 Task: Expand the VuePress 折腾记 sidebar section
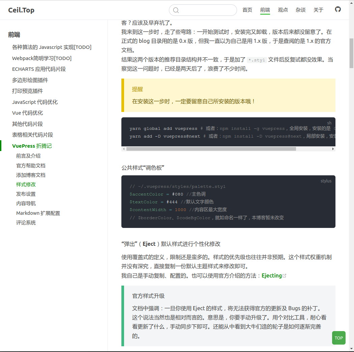tap(32, 146)
